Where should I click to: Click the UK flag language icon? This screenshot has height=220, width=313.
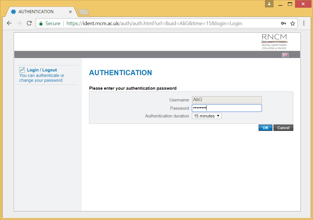[x=285, y=55]
